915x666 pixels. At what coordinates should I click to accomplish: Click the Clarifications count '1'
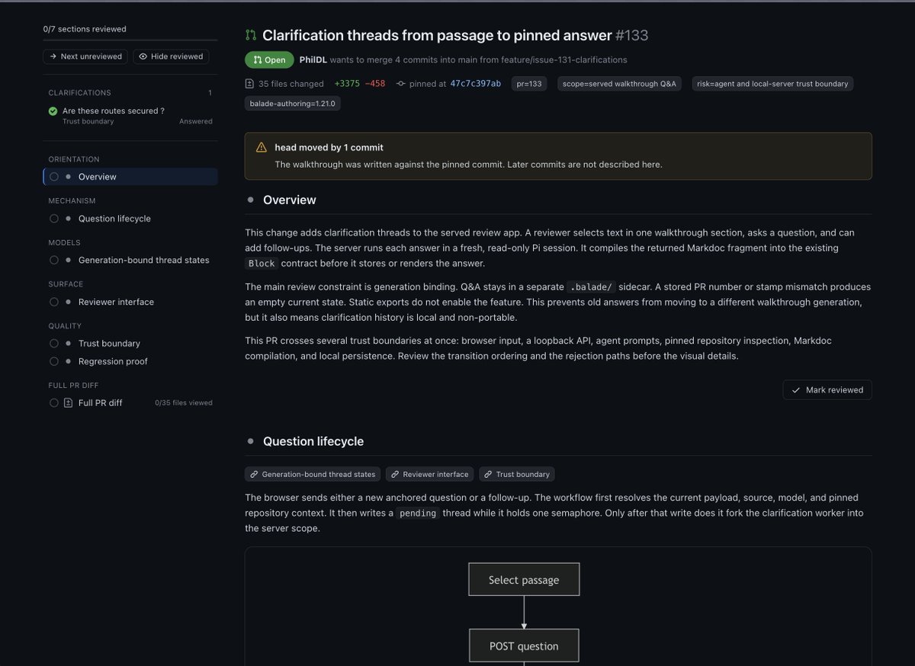(210, 93)
